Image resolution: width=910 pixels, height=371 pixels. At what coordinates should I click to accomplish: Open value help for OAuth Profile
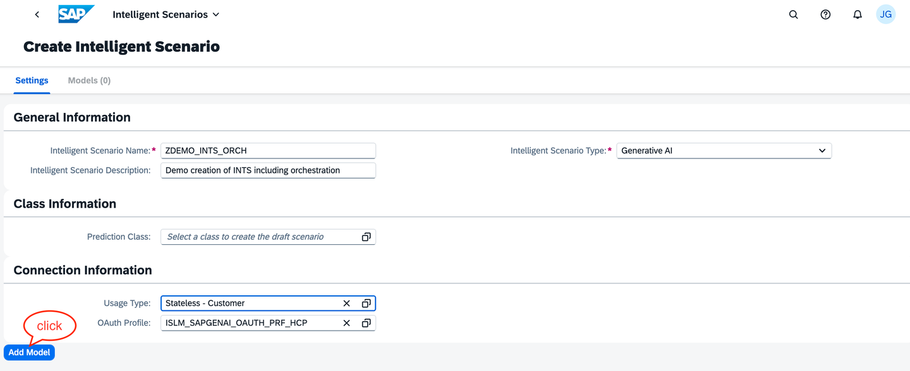[x=366, y=323]
